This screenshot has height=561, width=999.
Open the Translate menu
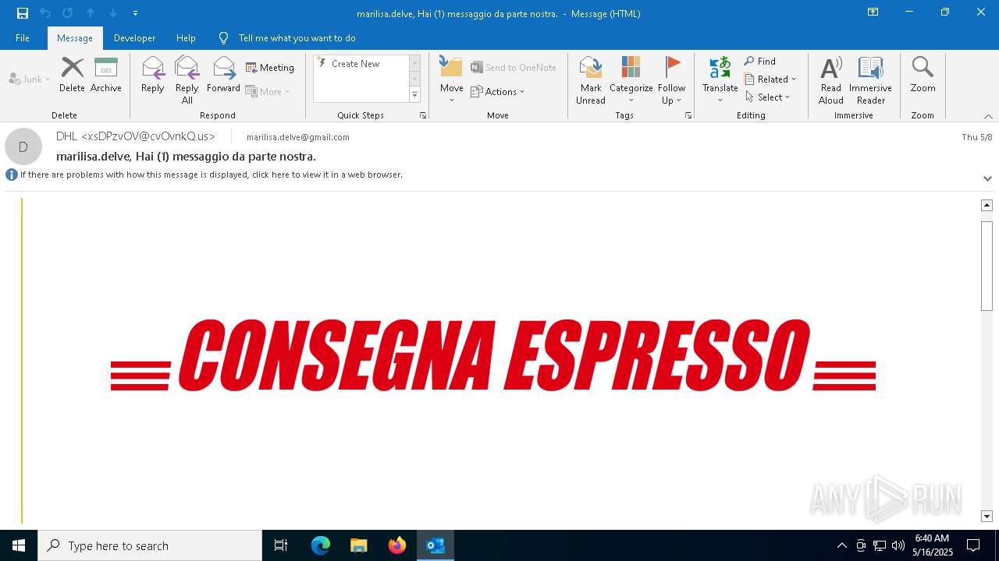(720, 80)
